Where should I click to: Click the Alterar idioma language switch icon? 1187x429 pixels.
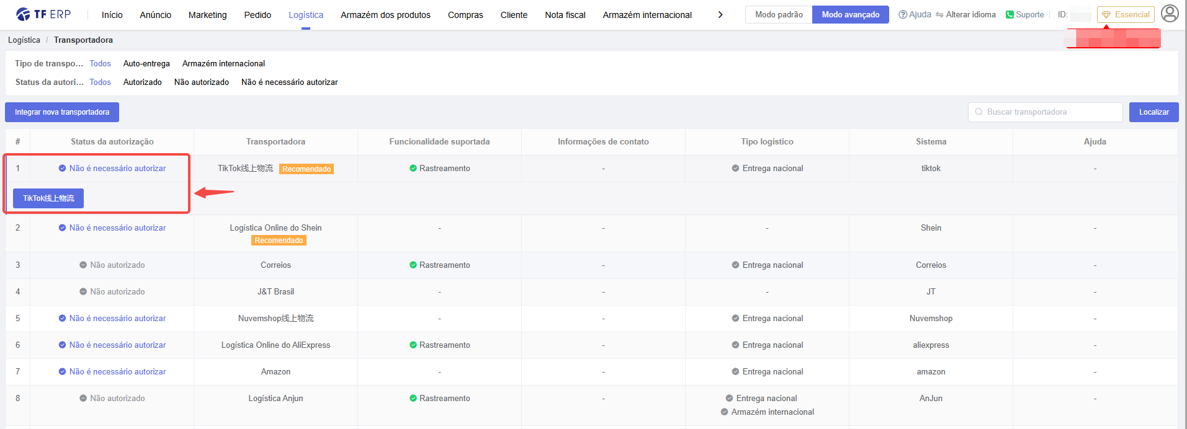(x=939, y=14)
